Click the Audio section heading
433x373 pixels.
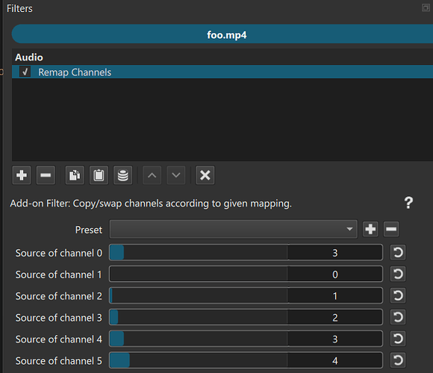point(29,57)
